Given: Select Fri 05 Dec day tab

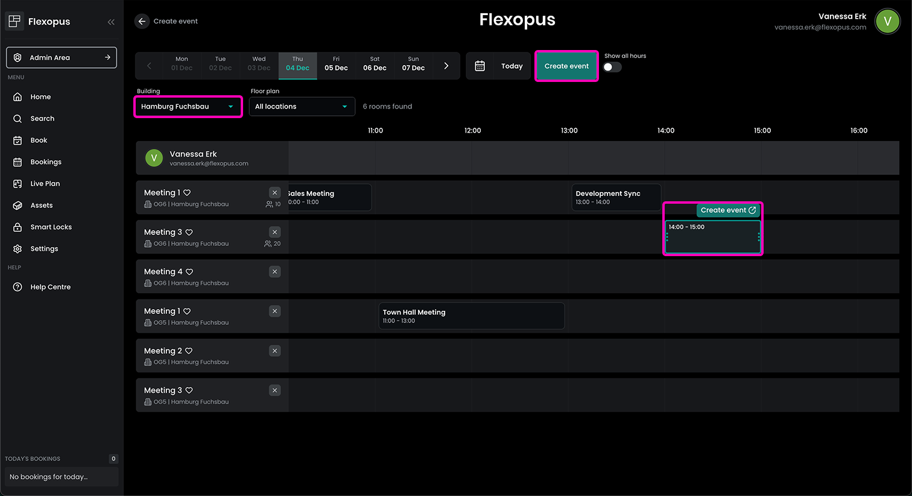Looking at the screenshot, I should 336,64.
